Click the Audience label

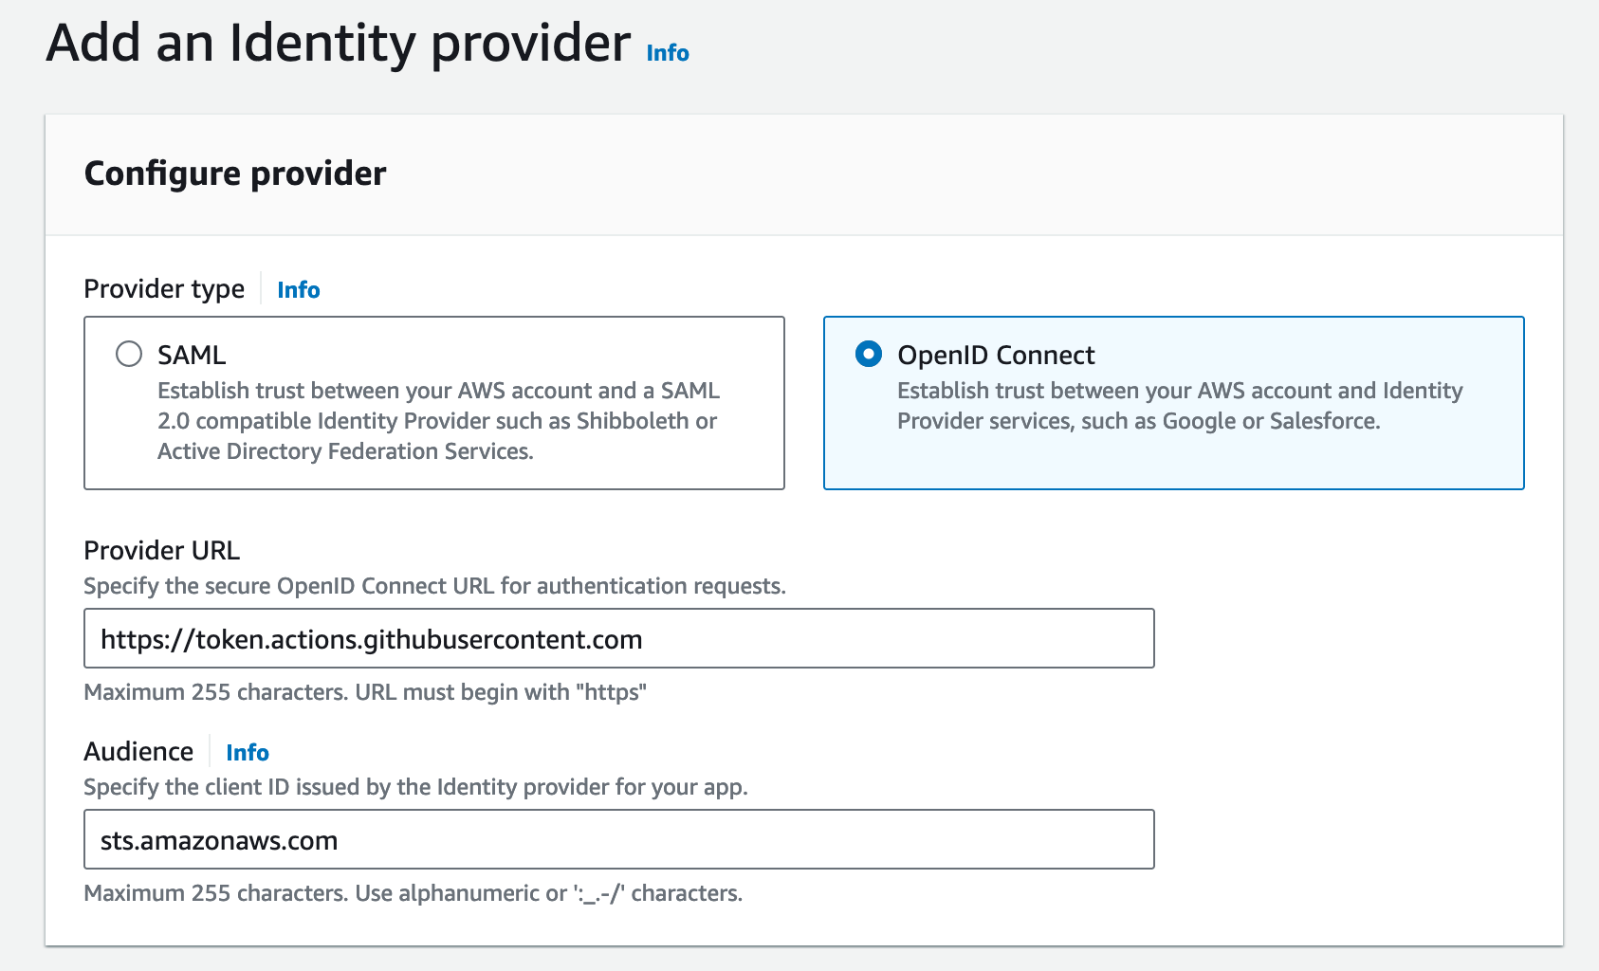pyautogui.click(x=138, y=751)
